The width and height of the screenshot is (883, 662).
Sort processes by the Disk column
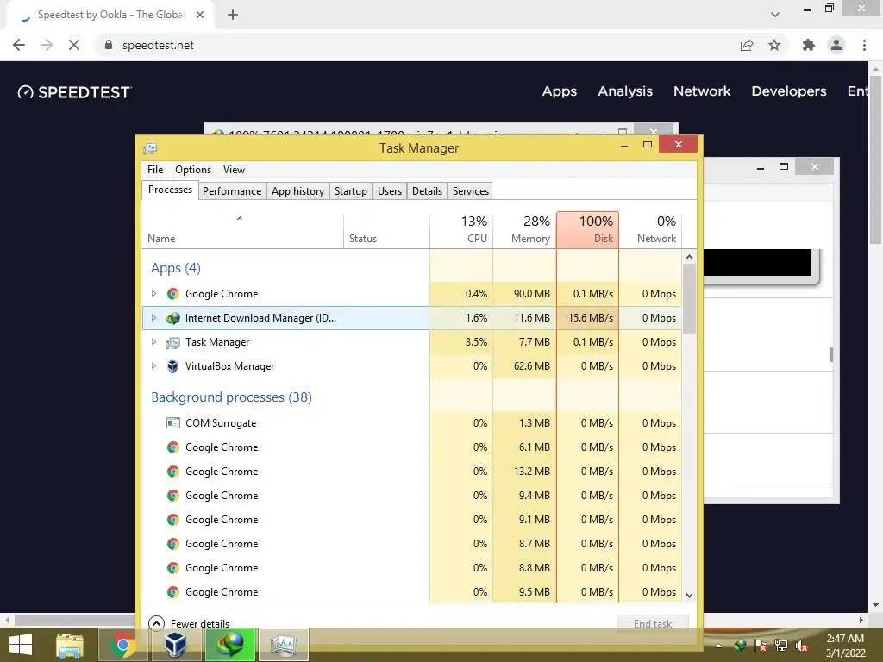(x=587, y=229)
